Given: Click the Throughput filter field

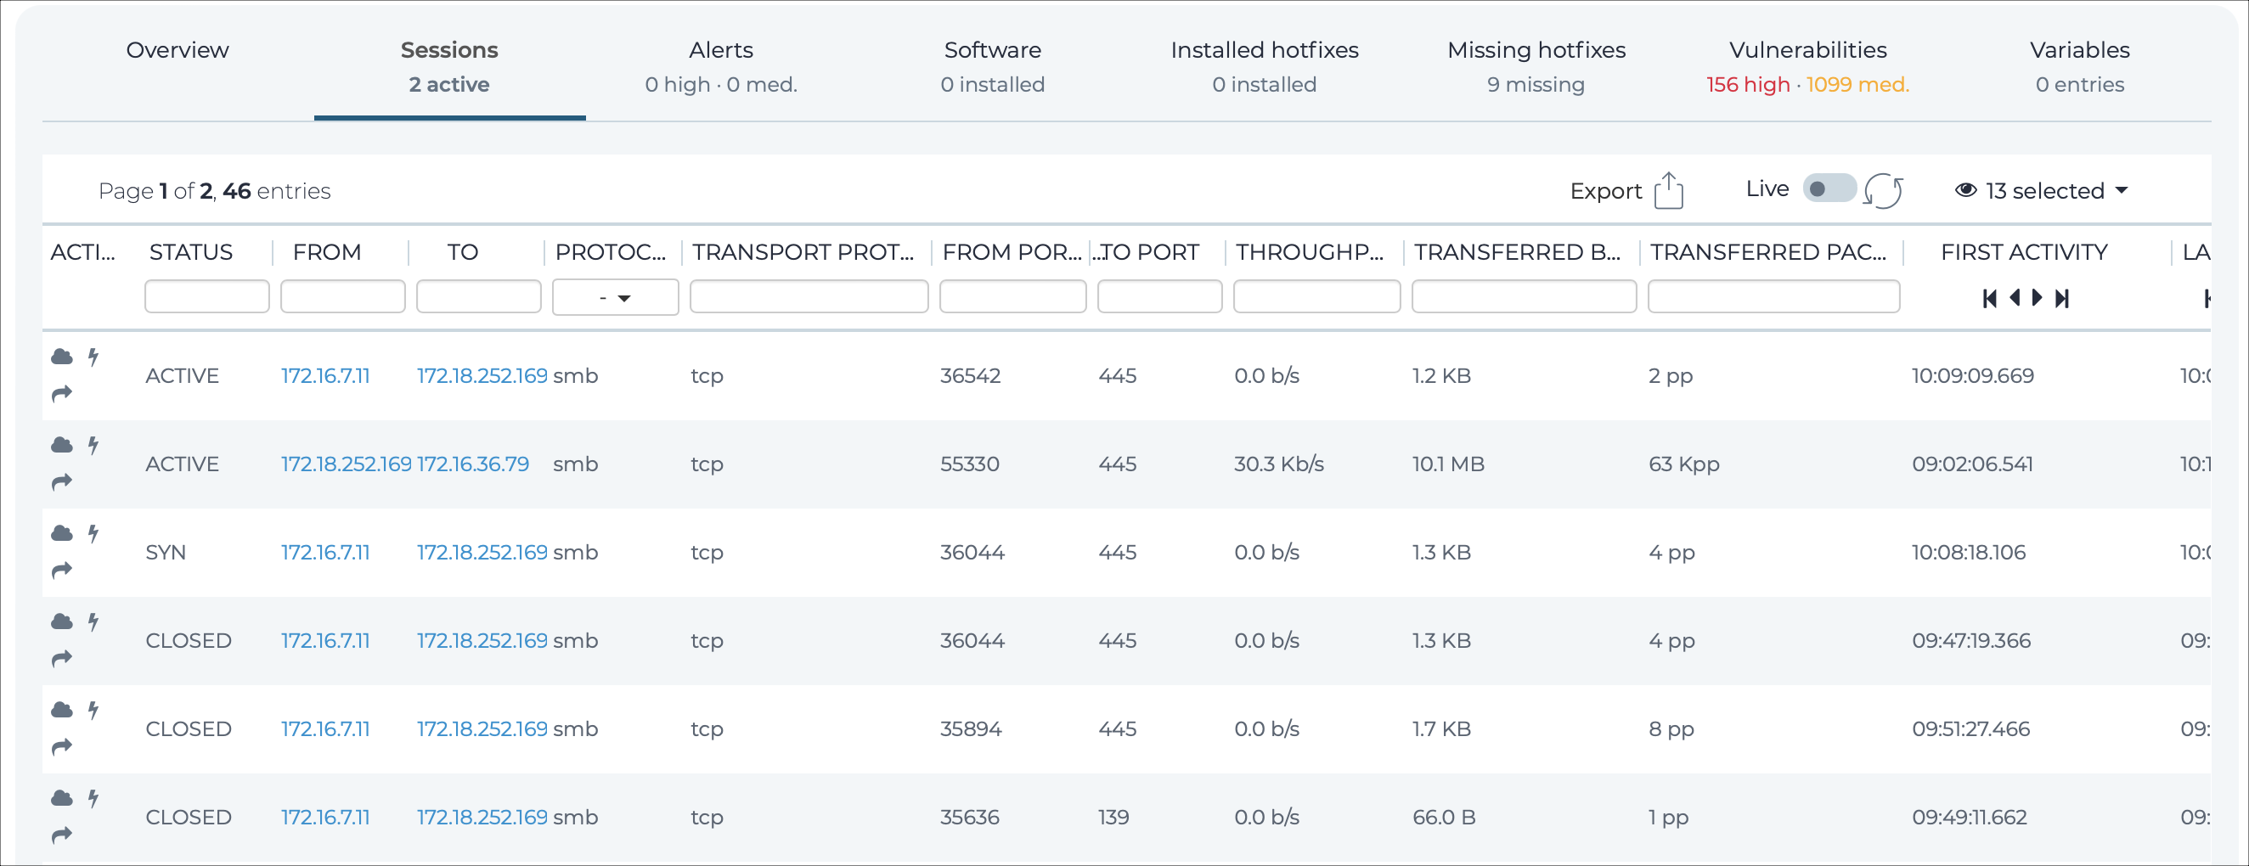Looking at the screenshot, I should click(1316, 296).
